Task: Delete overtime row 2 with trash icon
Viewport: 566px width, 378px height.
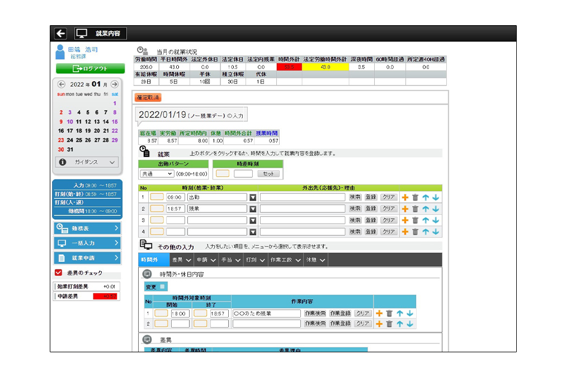Action: pos(389,324)
